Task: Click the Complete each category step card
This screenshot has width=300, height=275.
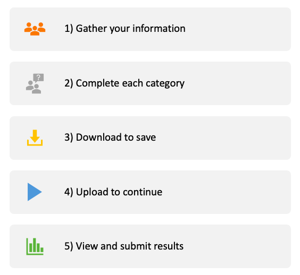Action: click(x=150, y=83)
